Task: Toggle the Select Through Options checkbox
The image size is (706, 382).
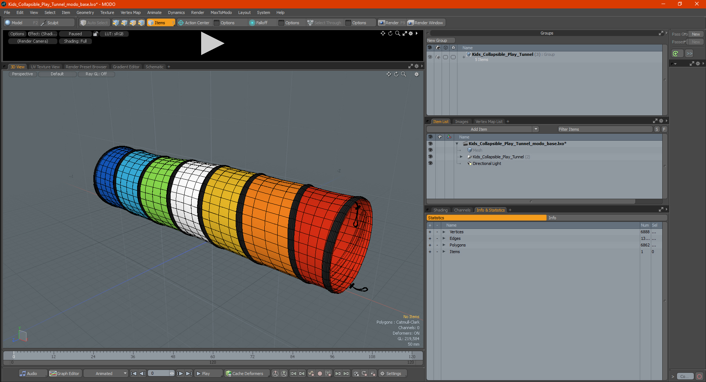Action: click(x=348, y=23)
